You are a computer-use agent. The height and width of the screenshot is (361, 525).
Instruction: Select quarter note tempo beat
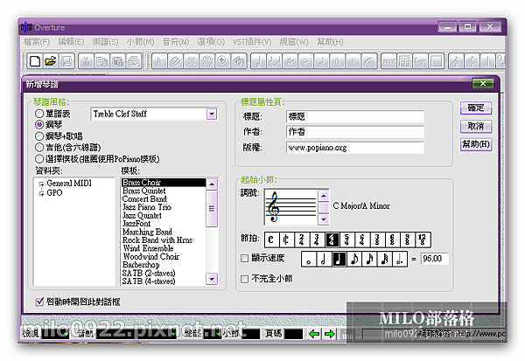(x=339, y=259)
